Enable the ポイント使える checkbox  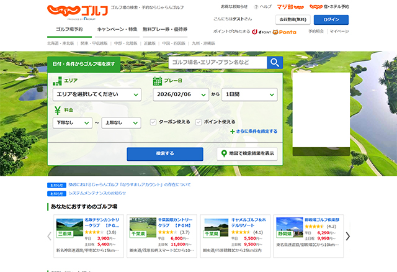[198, 122]
